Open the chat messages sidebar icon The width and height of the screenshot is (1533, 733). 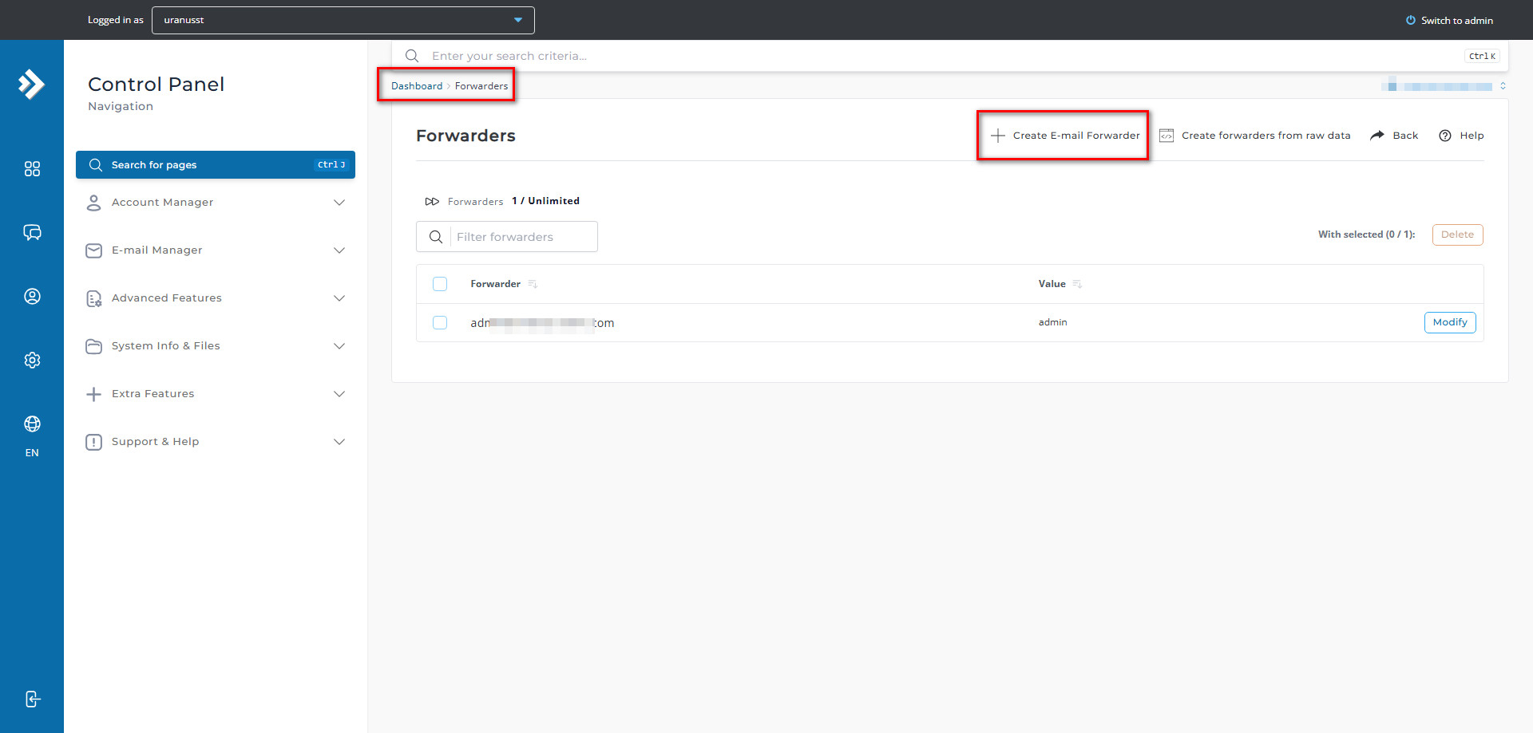(32, 232)
